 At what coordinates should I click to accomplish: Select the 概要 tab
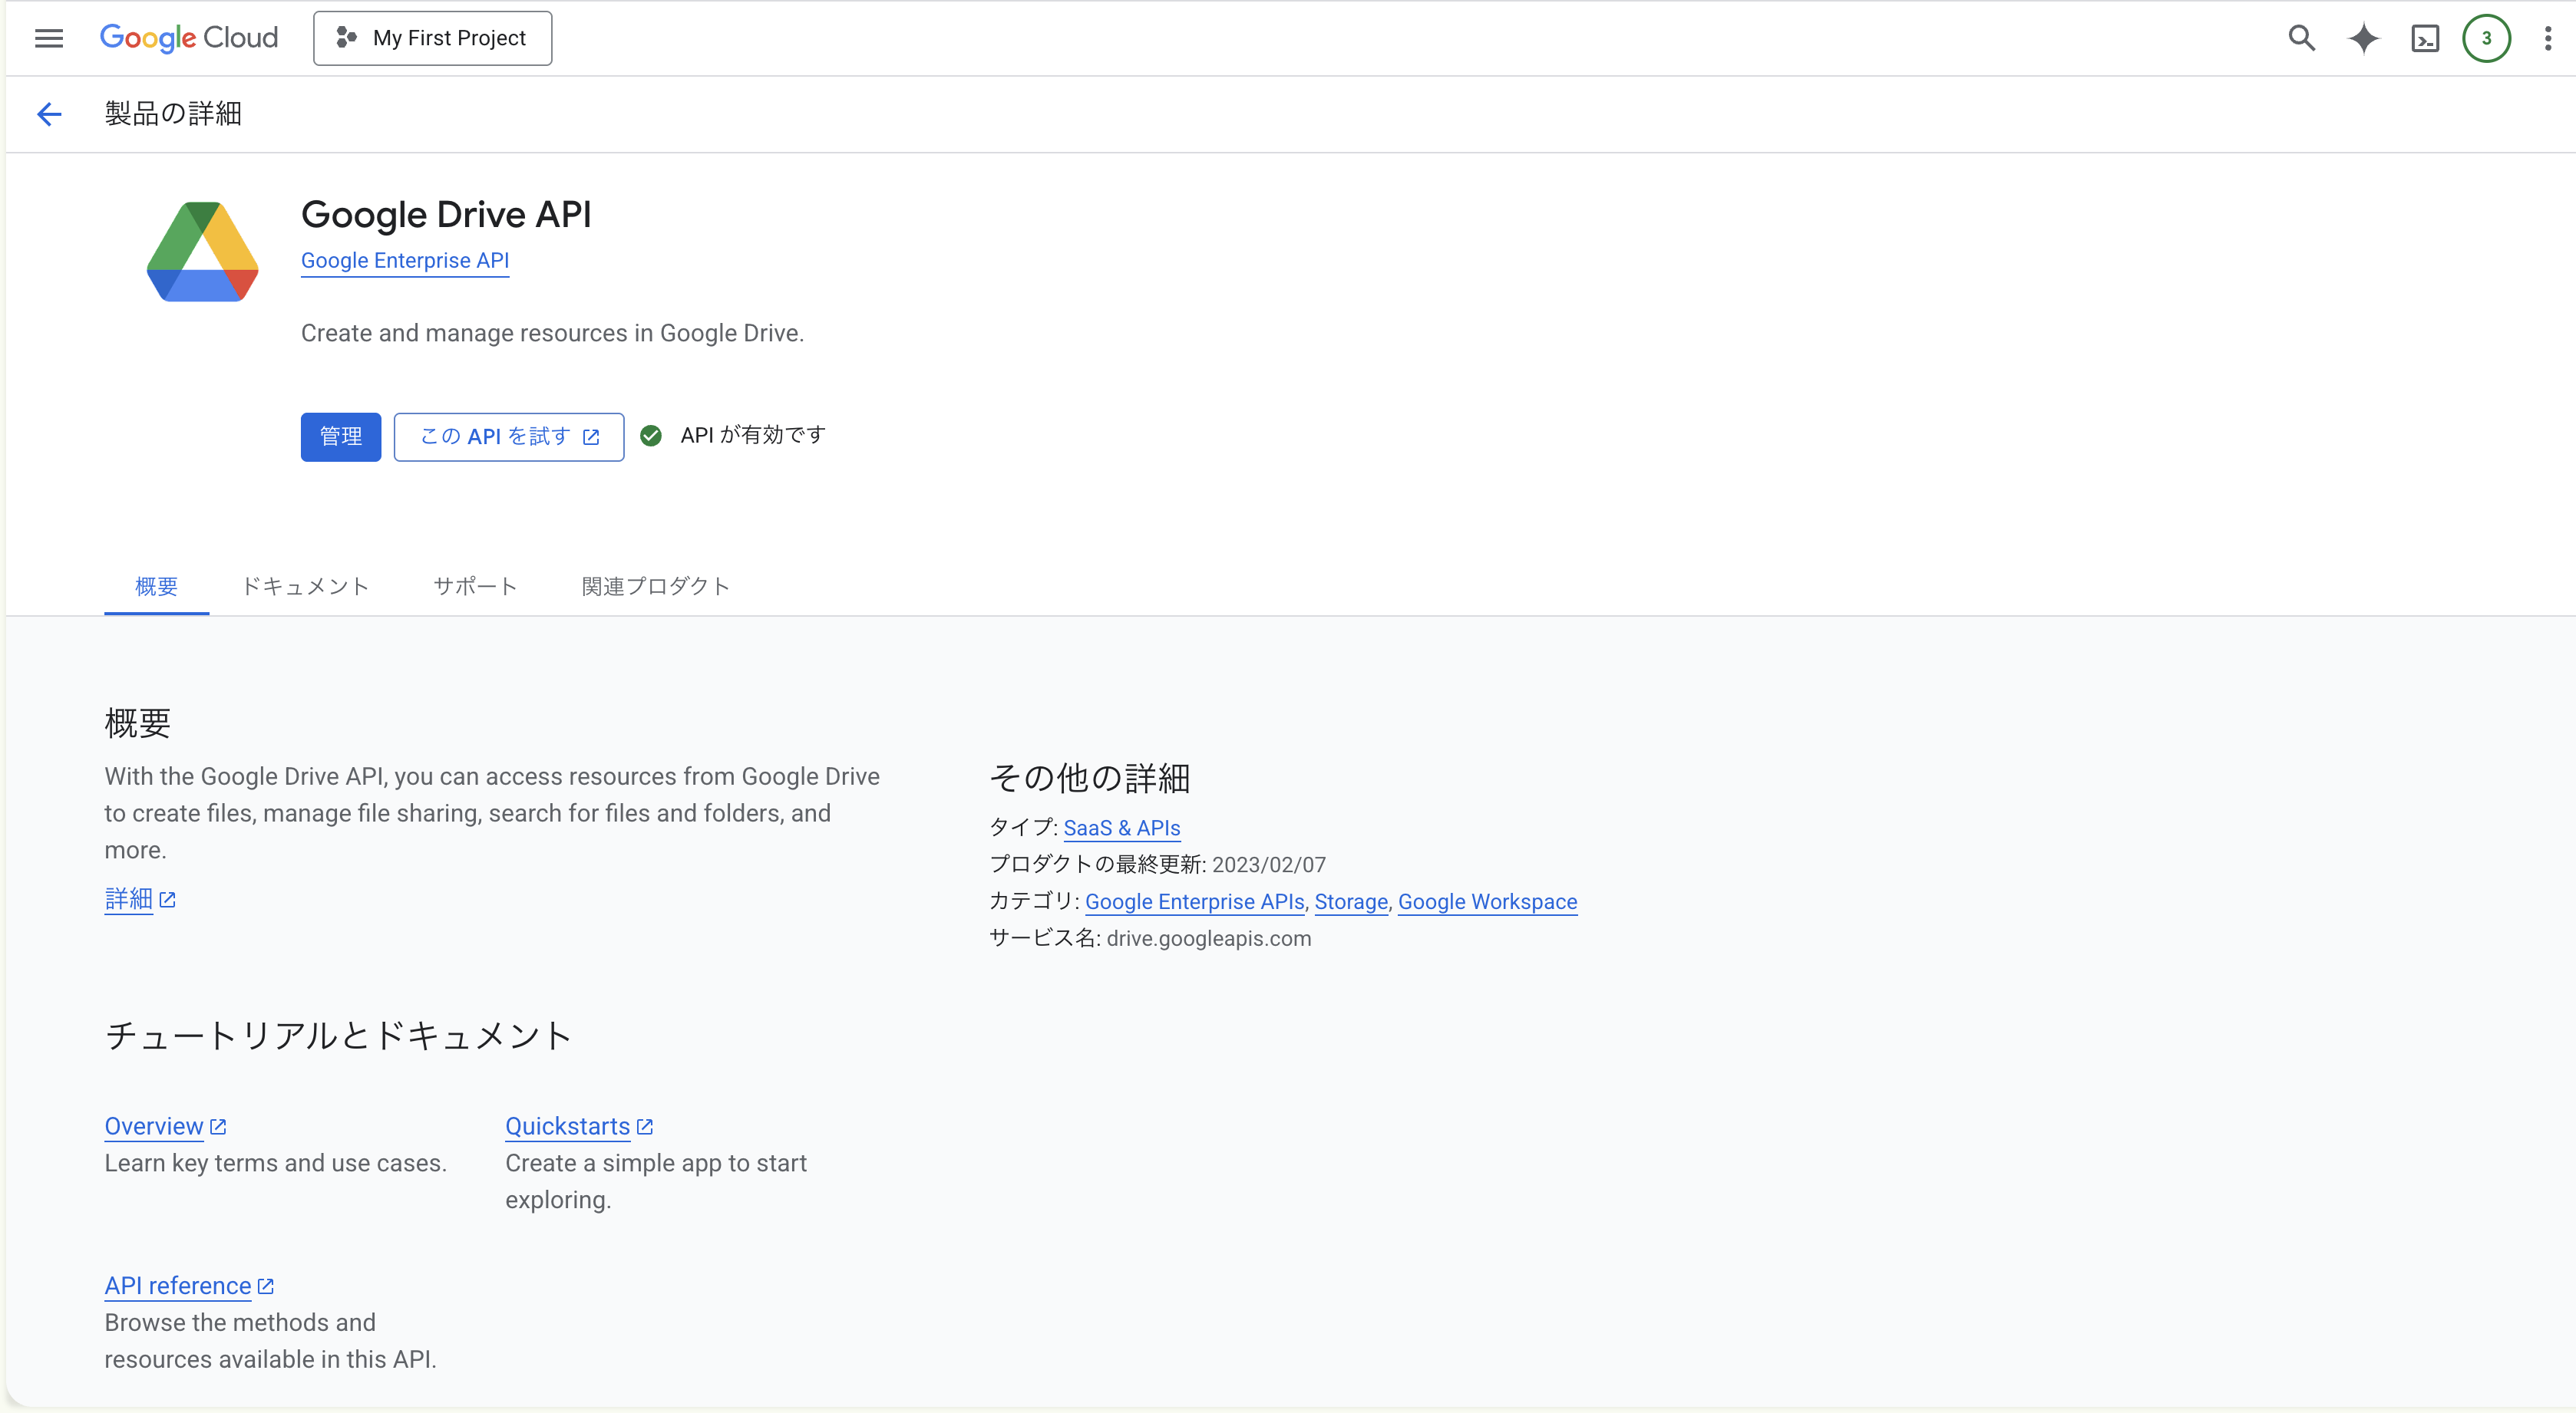tap(157, 587)
